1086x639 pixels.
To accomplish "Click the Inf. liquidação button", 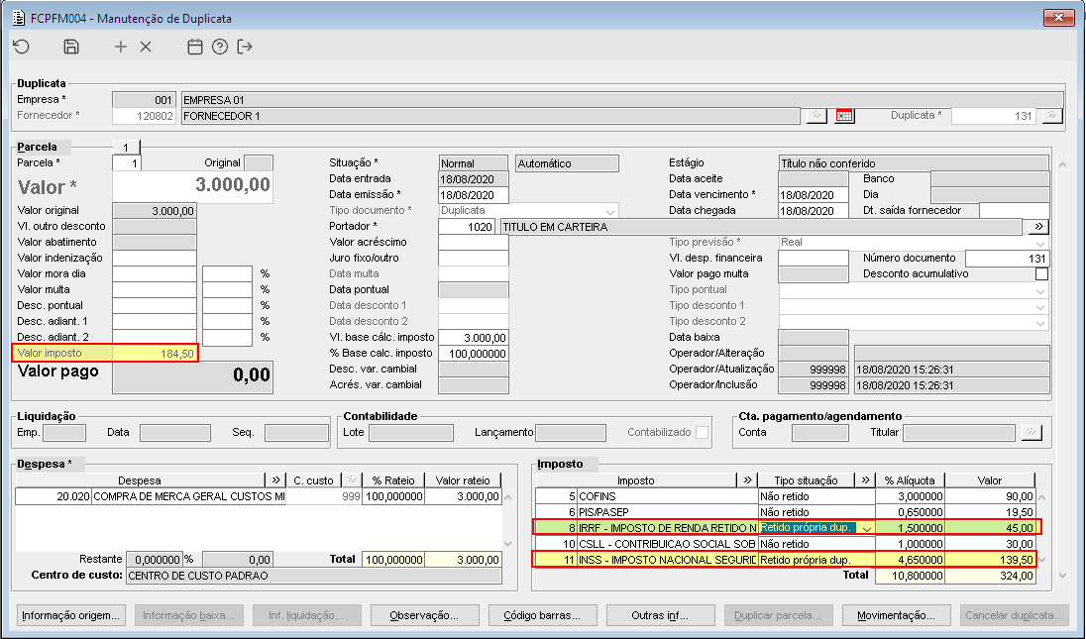I will [307, 615].
